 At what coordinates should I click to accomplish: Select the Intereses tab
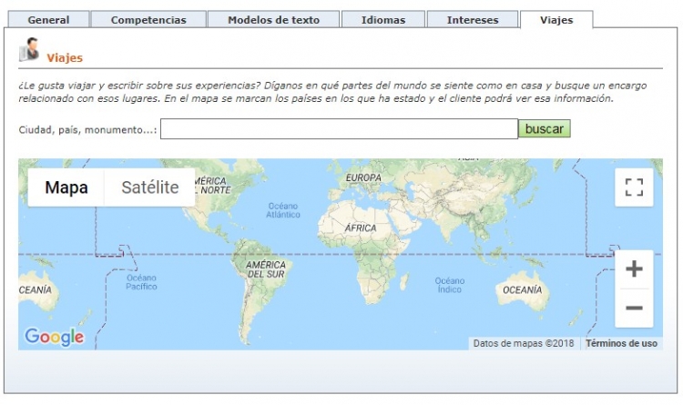(x=473, y=20)
